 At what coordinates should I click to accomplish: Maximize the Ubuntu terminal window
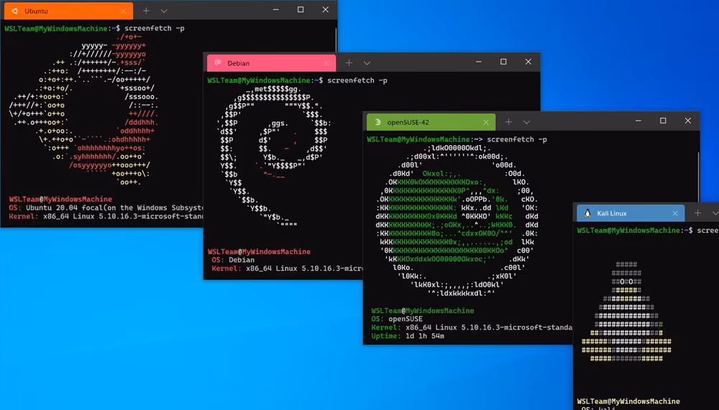click(x=301, y=9)
